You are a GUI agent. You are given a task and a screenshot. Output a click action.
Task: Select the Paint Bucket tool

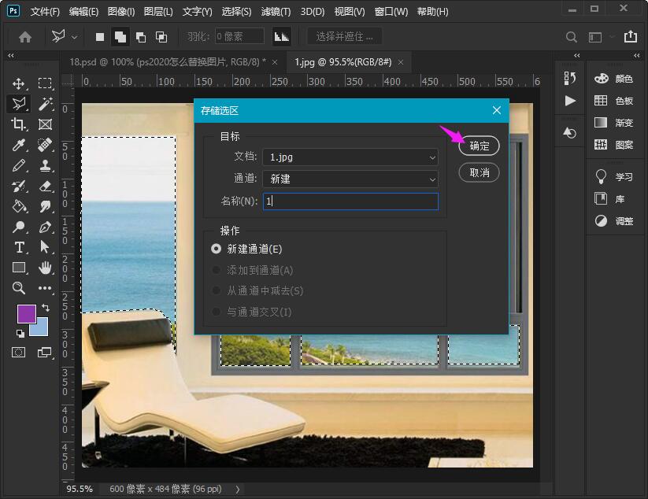point(19,206)
